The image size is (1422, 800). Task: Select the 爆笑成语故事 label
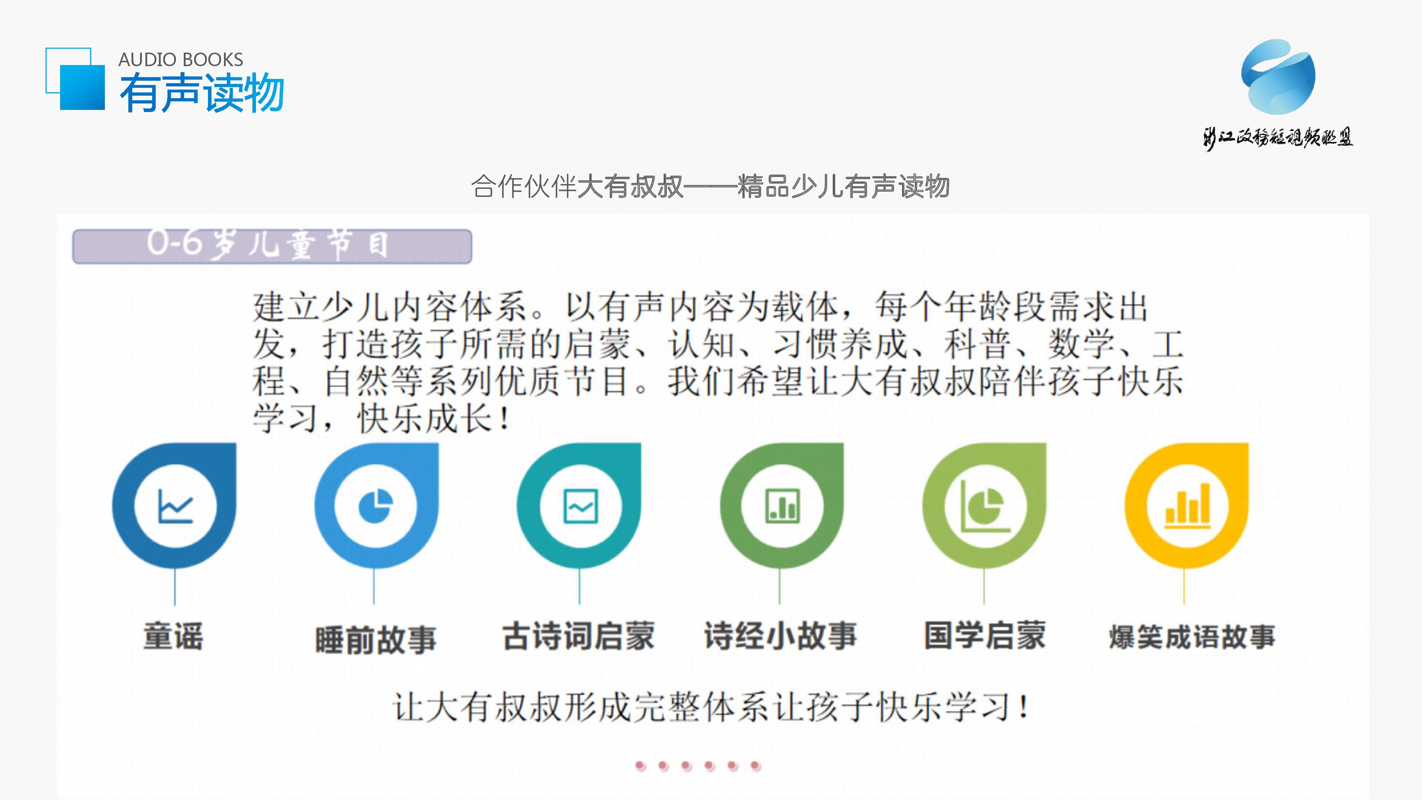coord(1192,637)
